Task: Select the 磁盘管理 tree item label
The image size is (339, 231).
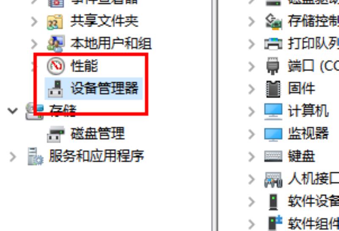Action: click(x=98, y=133)
